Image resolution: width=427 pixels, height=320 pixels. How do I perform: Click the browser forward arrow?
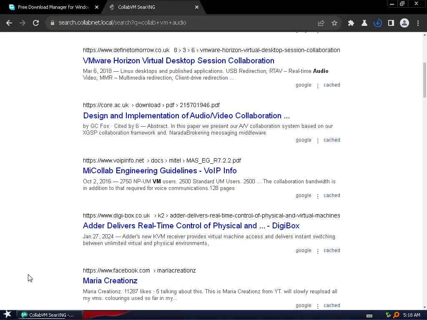23,23
